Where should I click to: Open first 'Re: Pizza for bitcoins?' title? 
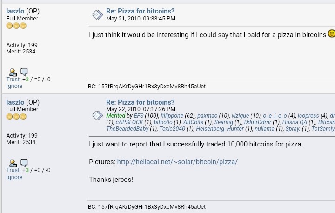point(141,11)
